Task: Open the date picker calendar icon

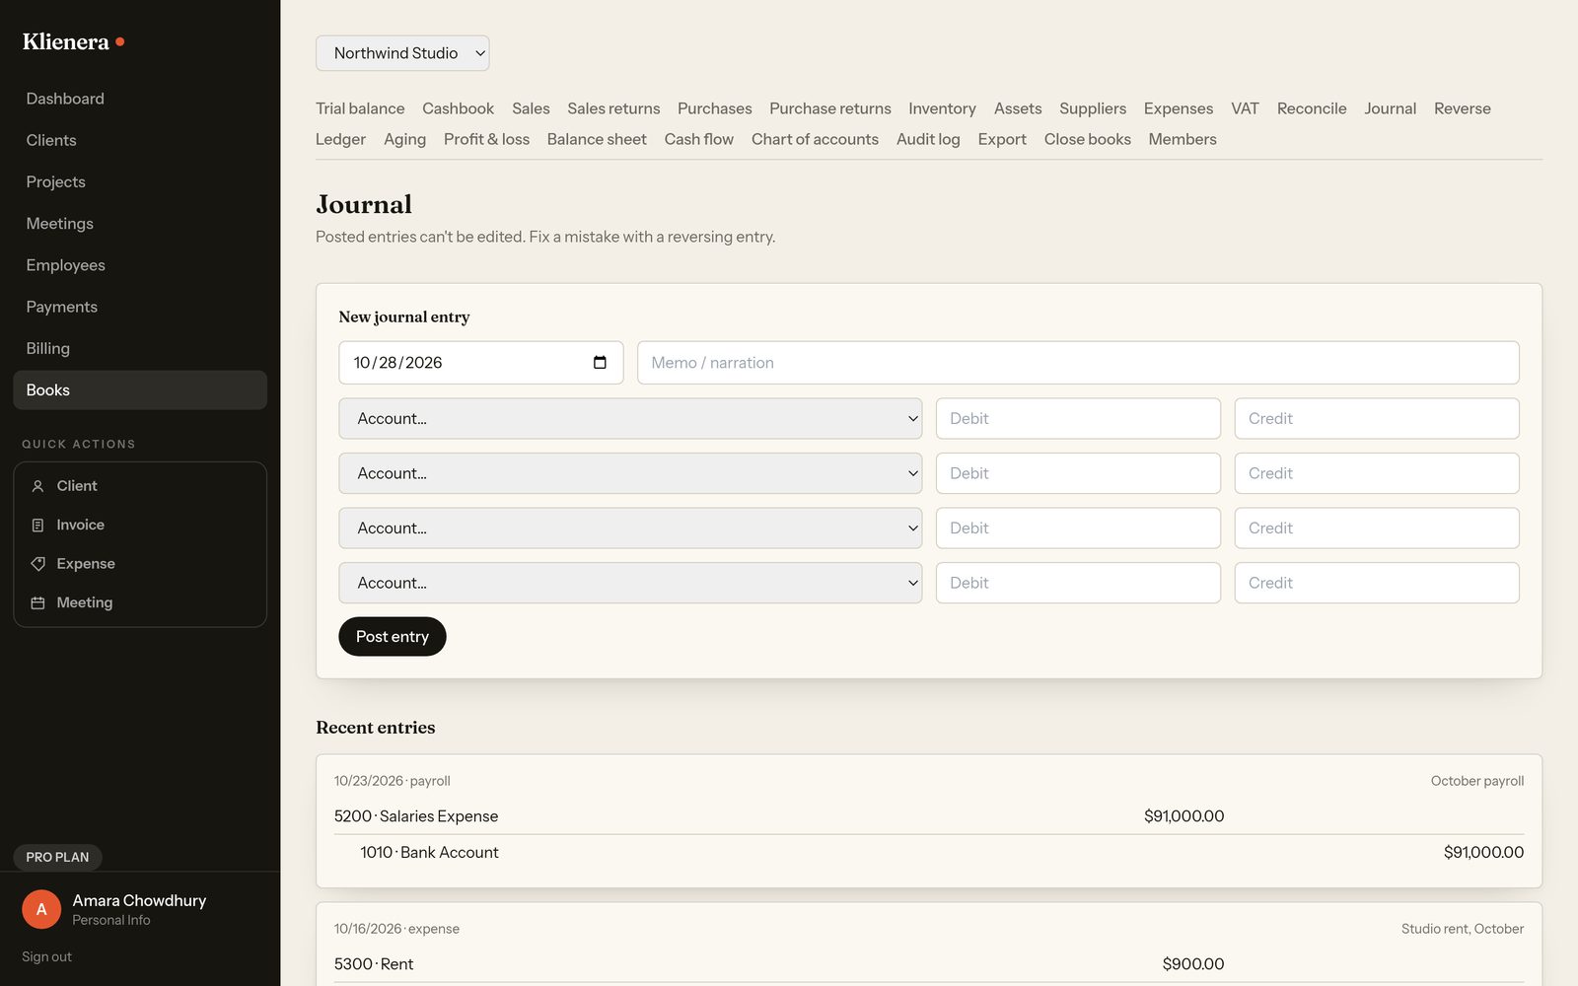Action: pos(600,363)
